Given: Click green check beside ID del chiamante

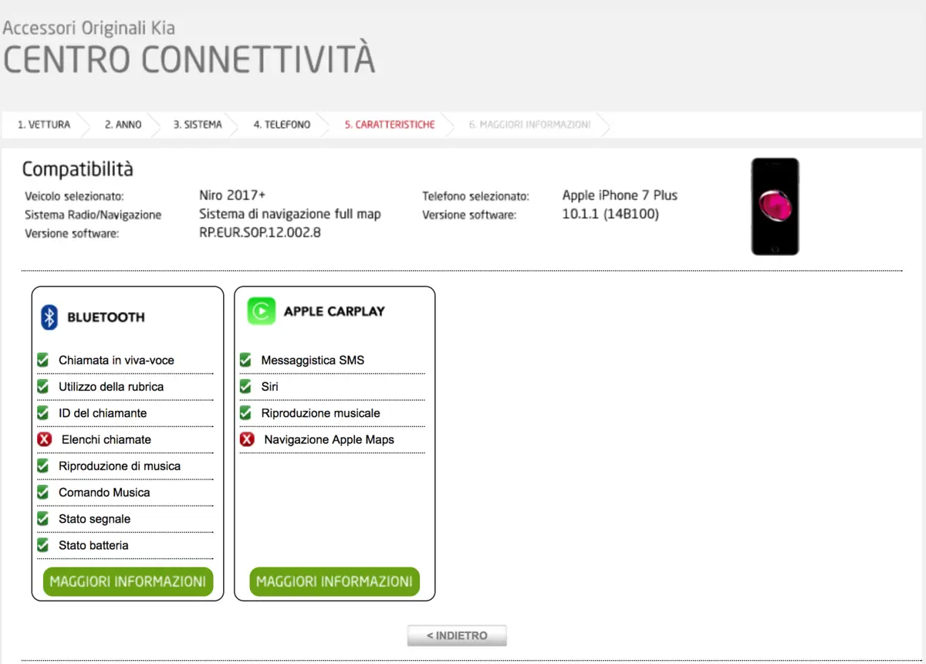Looking at the screenshot, I should click(x=43, y=413).
